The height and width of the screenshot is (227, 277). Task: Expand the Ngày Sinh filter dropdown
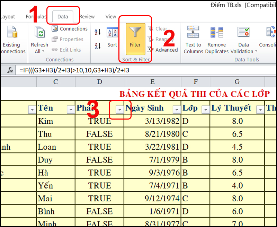point(177,110)
